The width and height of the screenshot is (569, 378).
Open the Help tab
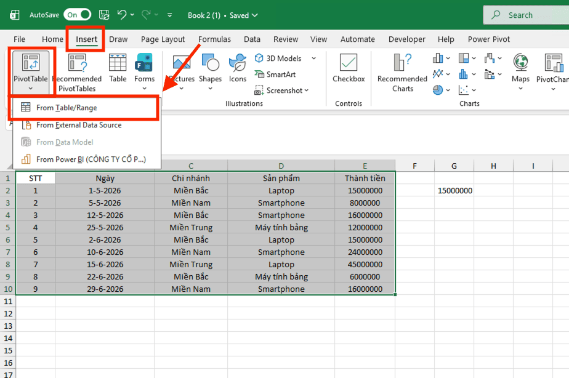(446, 39)
